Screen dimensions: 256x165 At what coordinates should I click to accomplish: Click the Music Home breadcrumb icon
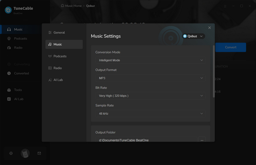point(62,6)
